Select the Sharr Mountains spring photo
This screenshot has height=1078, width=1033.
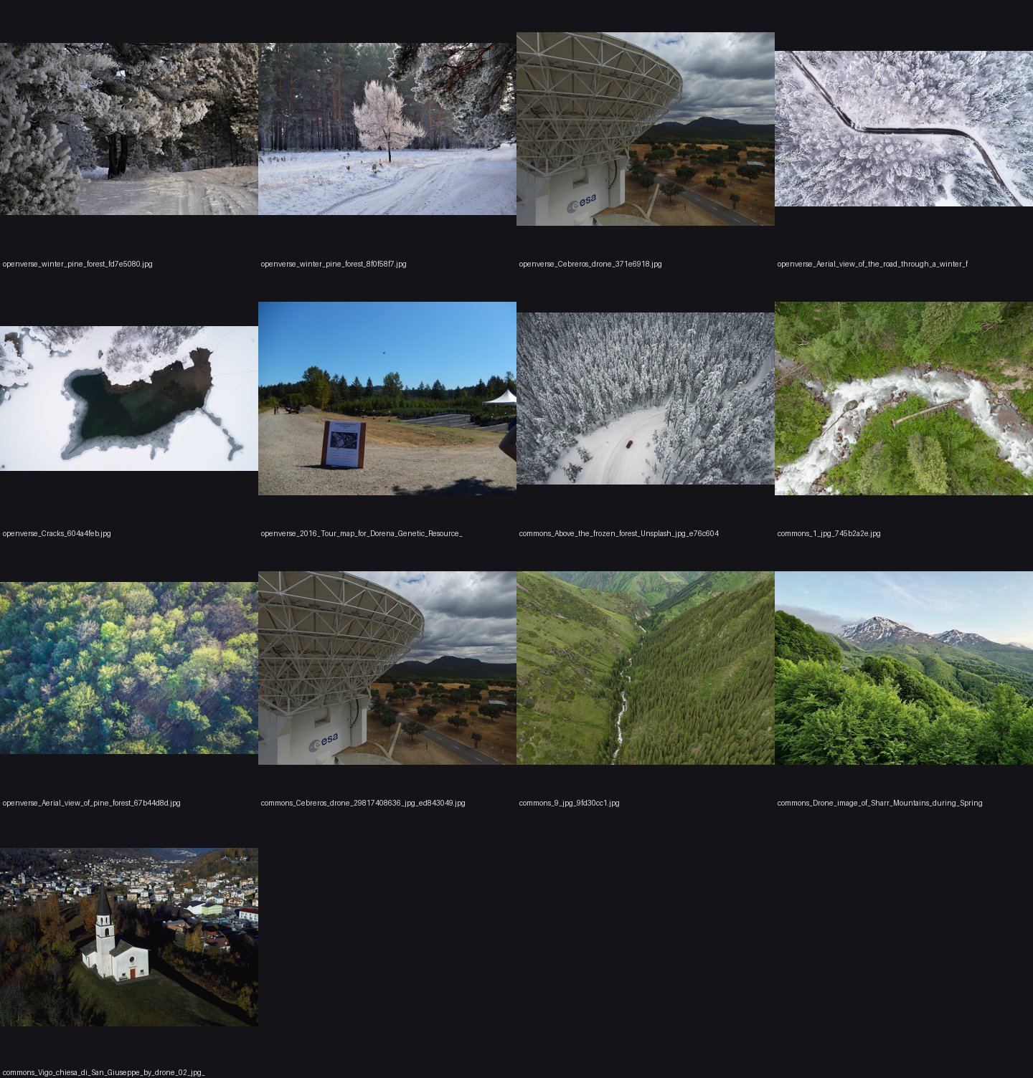point(904,668)
